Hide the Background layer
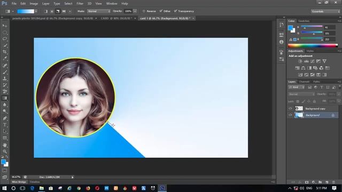This screenshot has width=342, height=192. coord(290,115)
